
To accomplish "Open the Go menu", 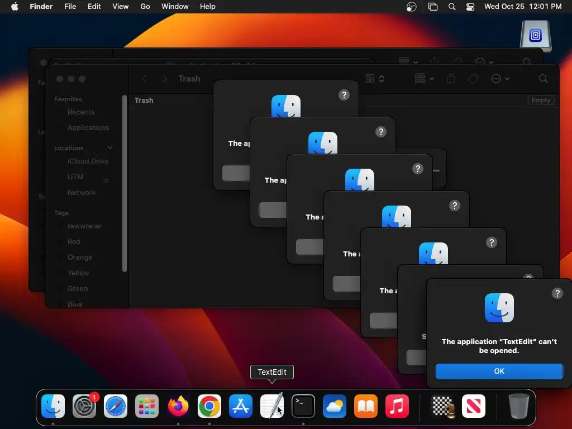I will point(145,7).
